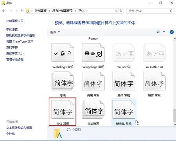Select the Webdings 常规 font icon

pos(63,53)
